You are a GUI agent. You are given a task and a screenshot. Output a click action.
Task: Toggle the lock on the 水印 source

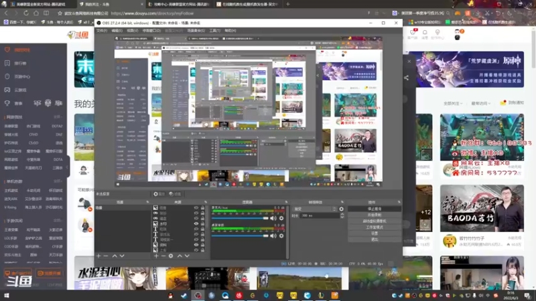[x=203, y=223]
